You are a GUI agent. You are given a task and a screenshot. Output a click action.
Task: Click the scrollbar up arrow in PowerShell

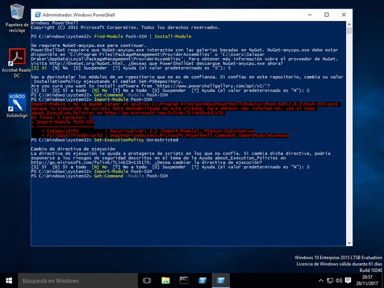tap(349, 24)
